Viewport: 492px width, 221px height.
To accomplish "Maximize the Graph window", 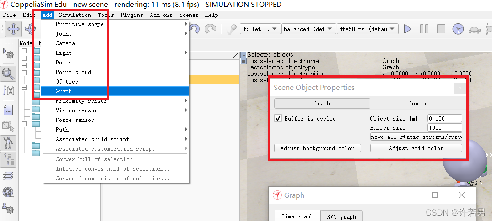I will point(435,195).
